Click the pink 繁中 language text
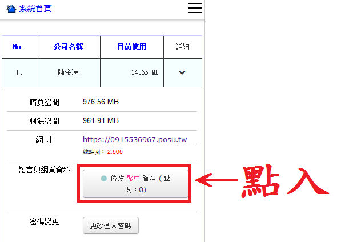Image resolution: width=337 pixels, height=242 pixels. [133, 179]
